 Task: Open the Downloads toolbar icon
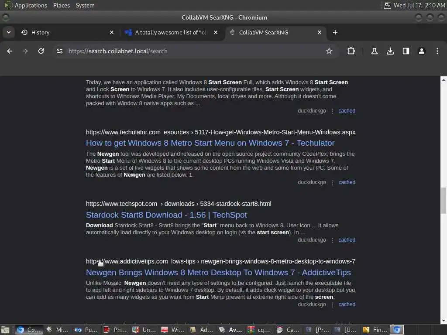[x=390, y=51]
